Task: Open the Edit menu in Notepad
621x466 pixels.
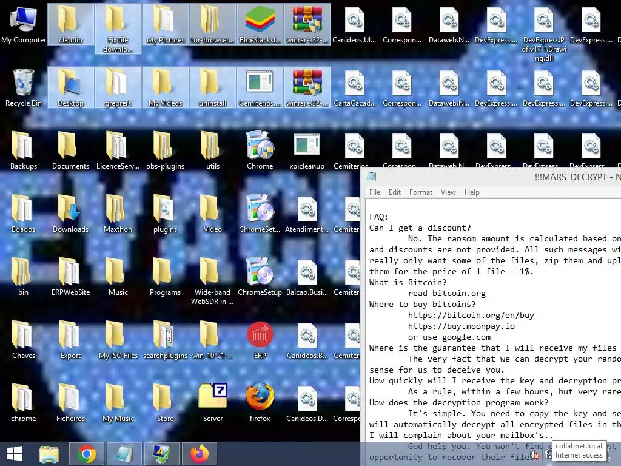Action: 394,192
